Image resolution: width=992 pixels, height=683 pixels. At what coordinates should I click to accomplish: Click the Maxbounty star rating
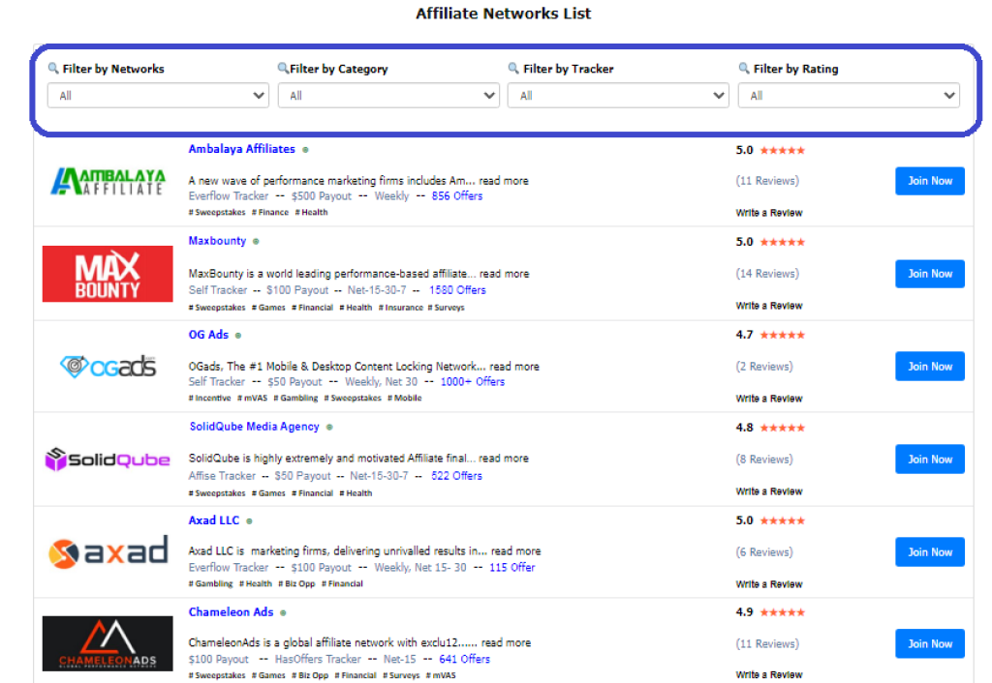coord(783,242)
